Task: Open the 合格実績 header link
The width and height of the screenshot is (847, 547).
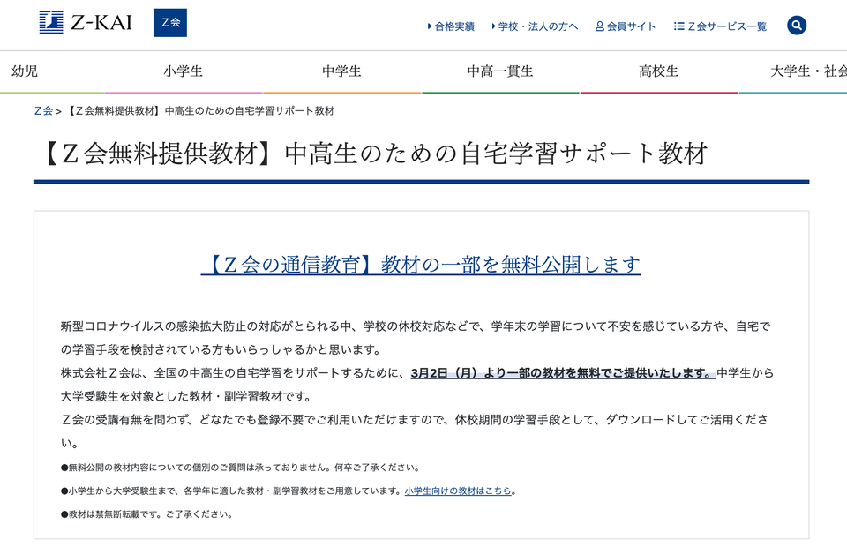Action: click(454, 26)
